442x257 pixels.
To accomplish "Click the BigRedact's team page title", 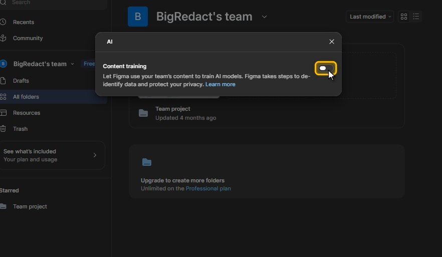I will 204,17.
